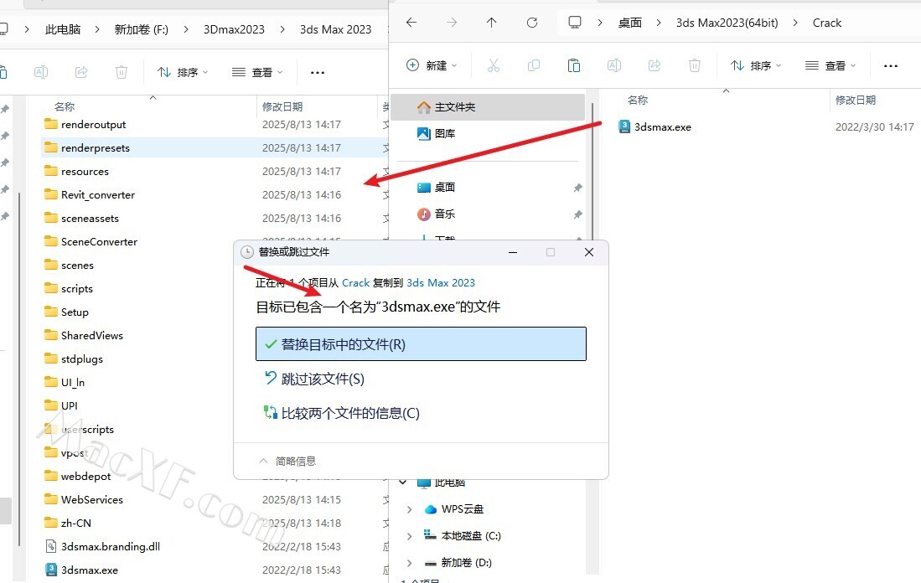Close the 替换或跳过文件 dialog
This screenshot has width=921, height=583.
(x=589, y=252)
